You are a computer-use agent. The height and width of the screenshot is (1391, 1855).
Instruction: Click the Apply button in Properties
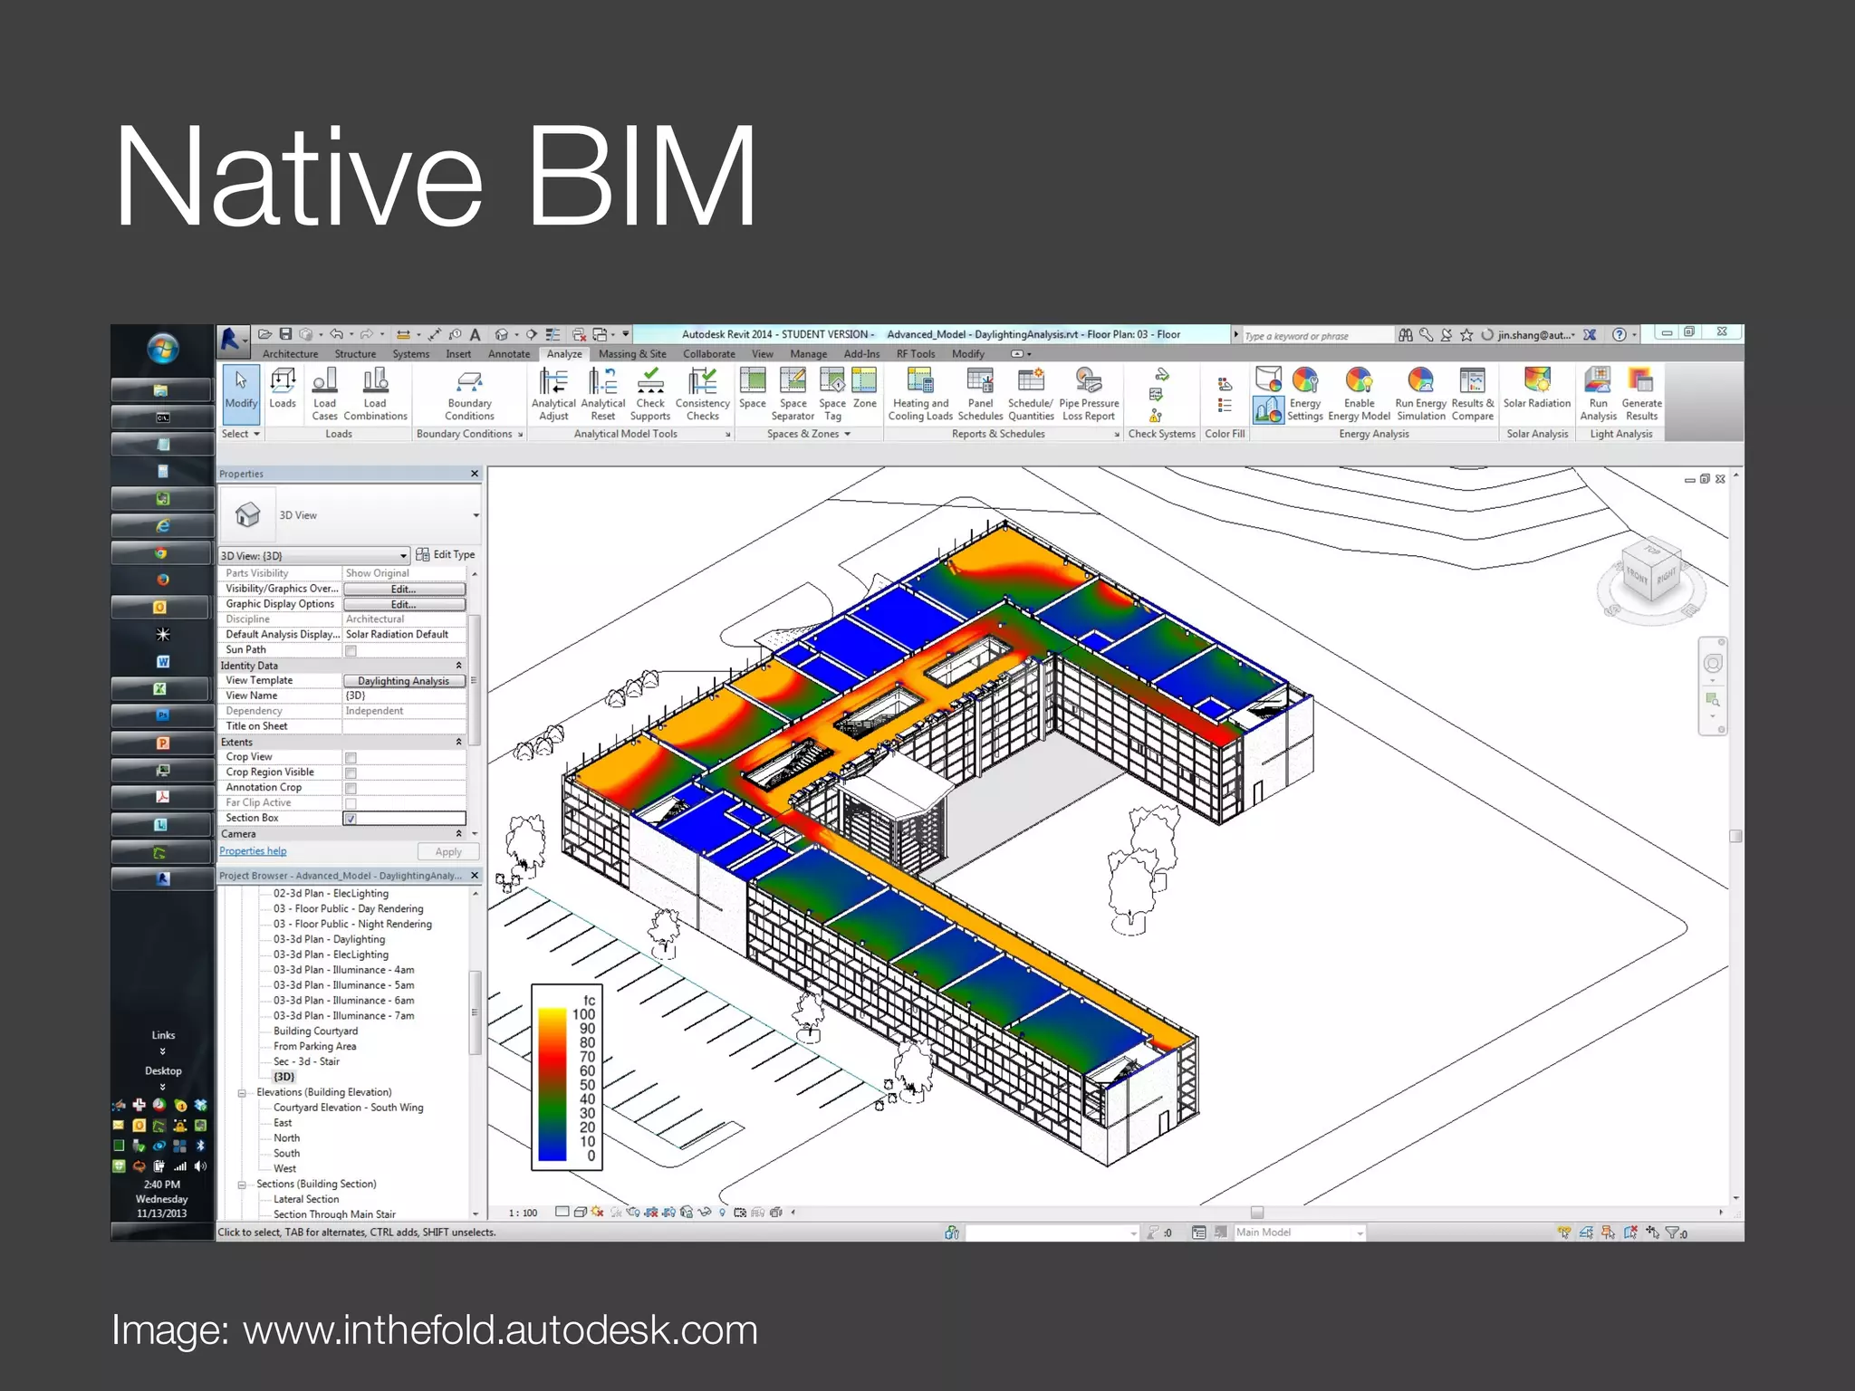coord(448,852)
